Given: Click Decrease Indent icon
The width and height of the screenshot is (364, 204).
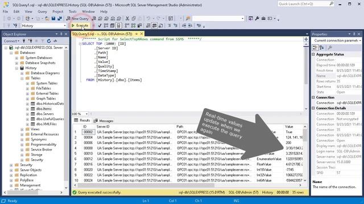Looking at the screenshot, I should tap(184, 25).
